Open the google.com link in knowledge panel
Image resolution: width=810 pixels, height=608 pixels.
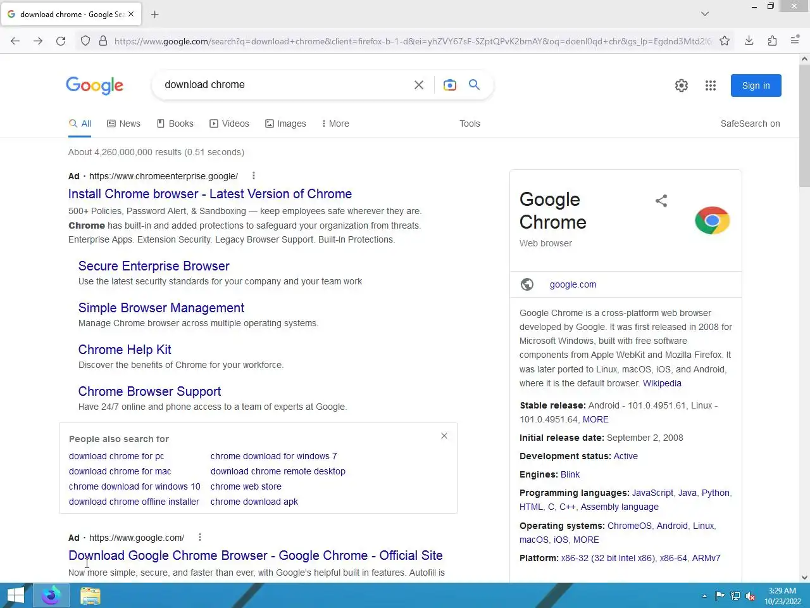(573, 284)
